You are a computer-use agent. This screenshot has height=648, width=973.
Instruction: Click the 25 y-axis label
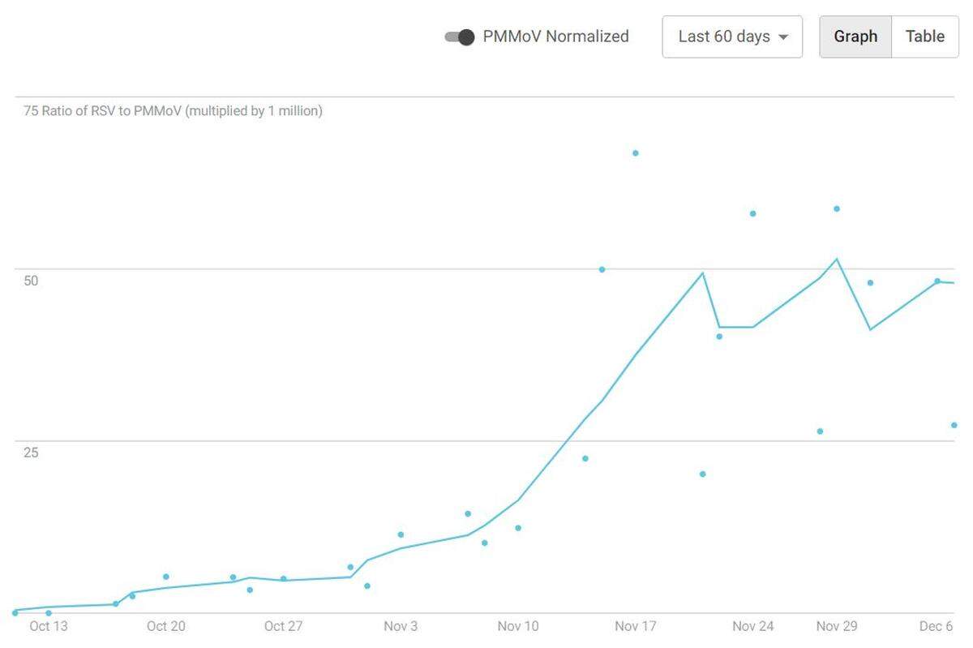(x=31, y=453)
